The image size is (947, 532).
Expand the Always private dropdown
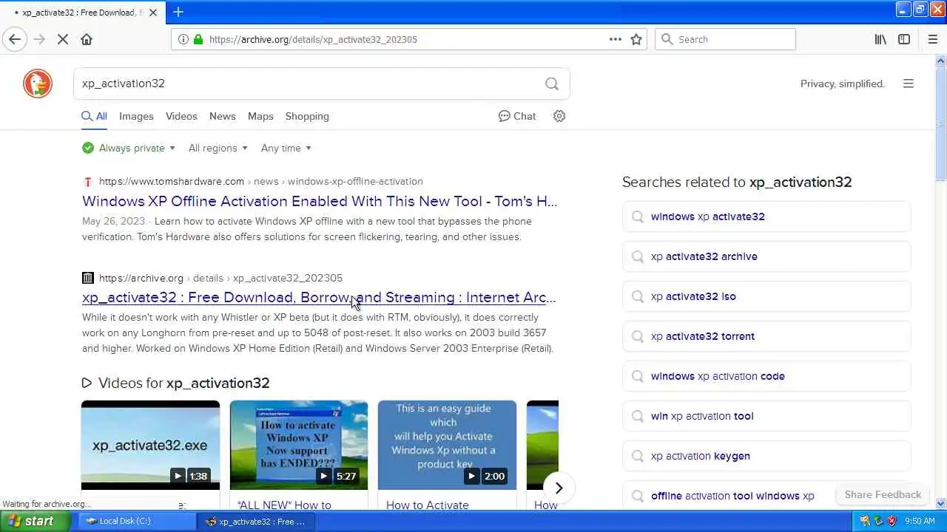click(129, 148)
